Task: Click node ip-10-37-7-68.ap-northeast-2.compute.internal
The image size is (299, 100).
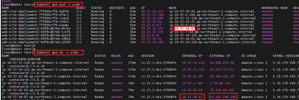Action: coord(211,32)
